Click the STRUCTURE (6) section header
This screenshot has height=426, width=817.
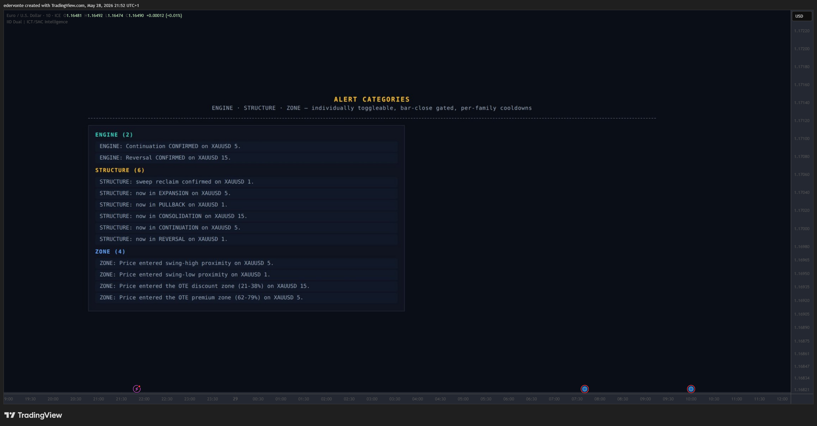tap(120, 170)
